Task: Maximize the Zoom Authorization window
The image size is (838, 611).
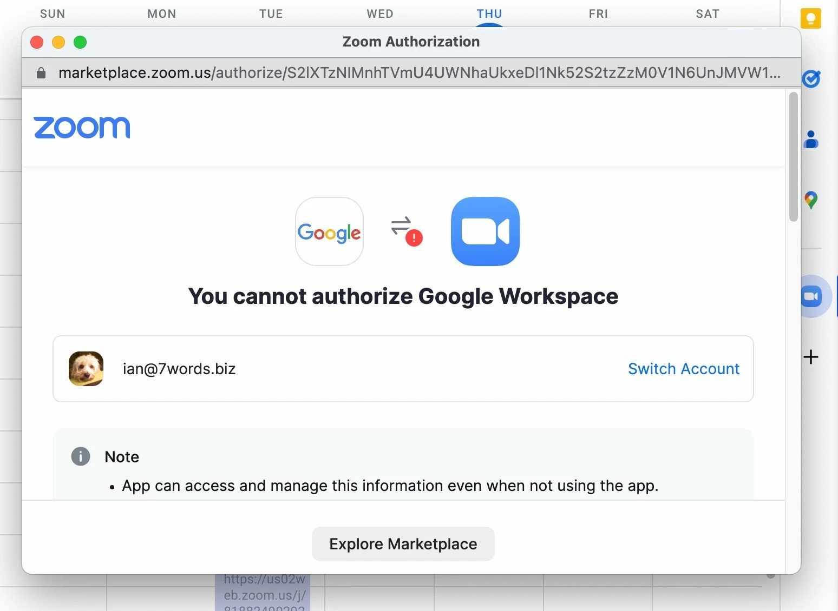Action: click(x=80, y=42)
